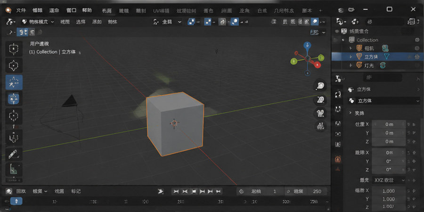Click the blue current frame marker in the timeline
This screenshot has height=212, width=424.
point(16,201)
